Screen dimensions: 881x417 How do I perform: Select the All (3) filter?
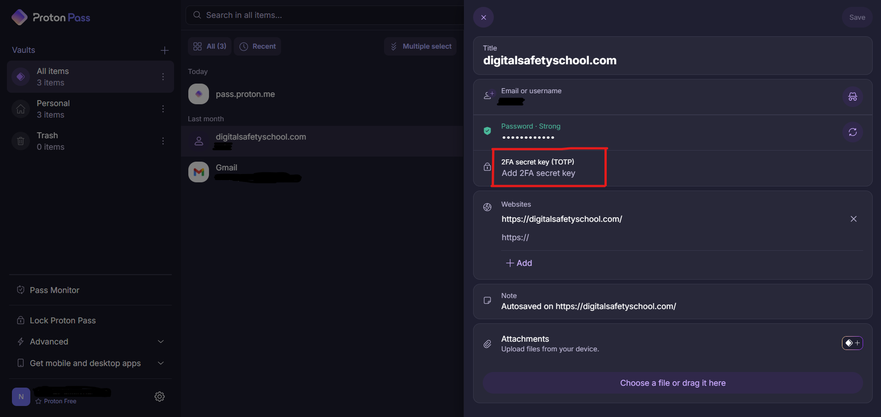click(209, 46)
